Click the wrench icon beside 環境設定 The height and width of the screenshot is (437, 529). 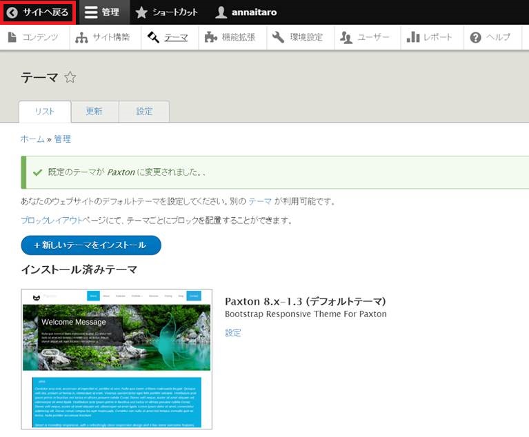(278, 37)
